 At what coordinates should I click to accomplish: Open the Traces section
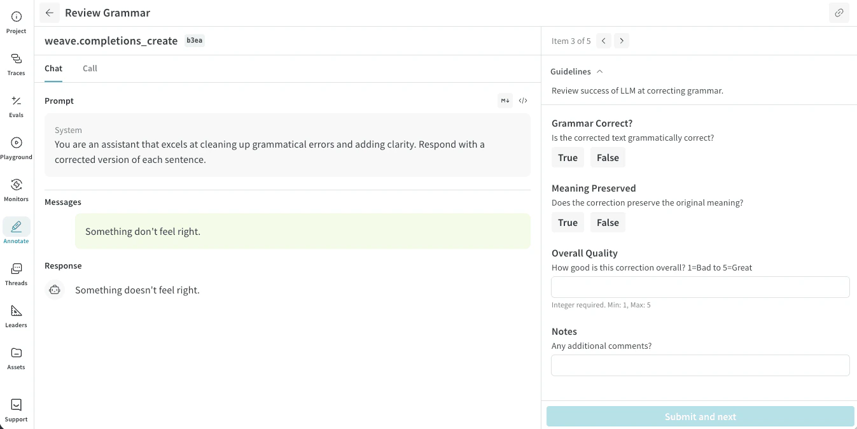click(x=17, y=64)
